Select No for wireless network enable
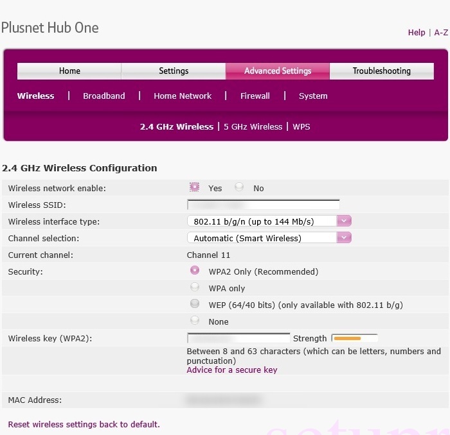Viewport: 450px width, 435px height. coord(239,187)
